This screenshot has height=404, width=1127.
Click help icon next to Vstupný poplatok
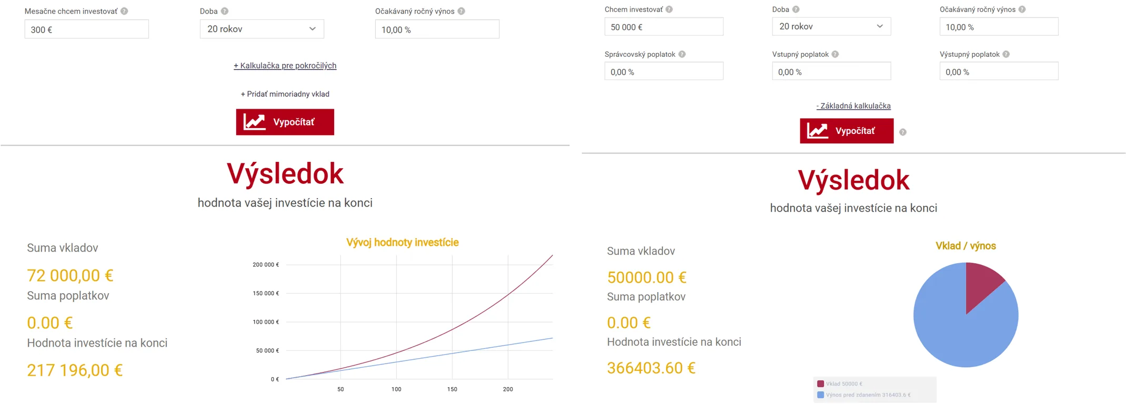(835, 54)
